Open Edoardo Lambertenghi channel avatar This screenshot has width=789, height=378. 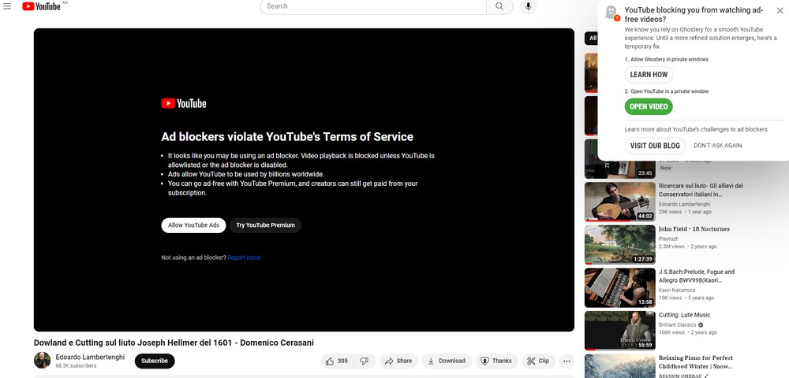(43, 361)
